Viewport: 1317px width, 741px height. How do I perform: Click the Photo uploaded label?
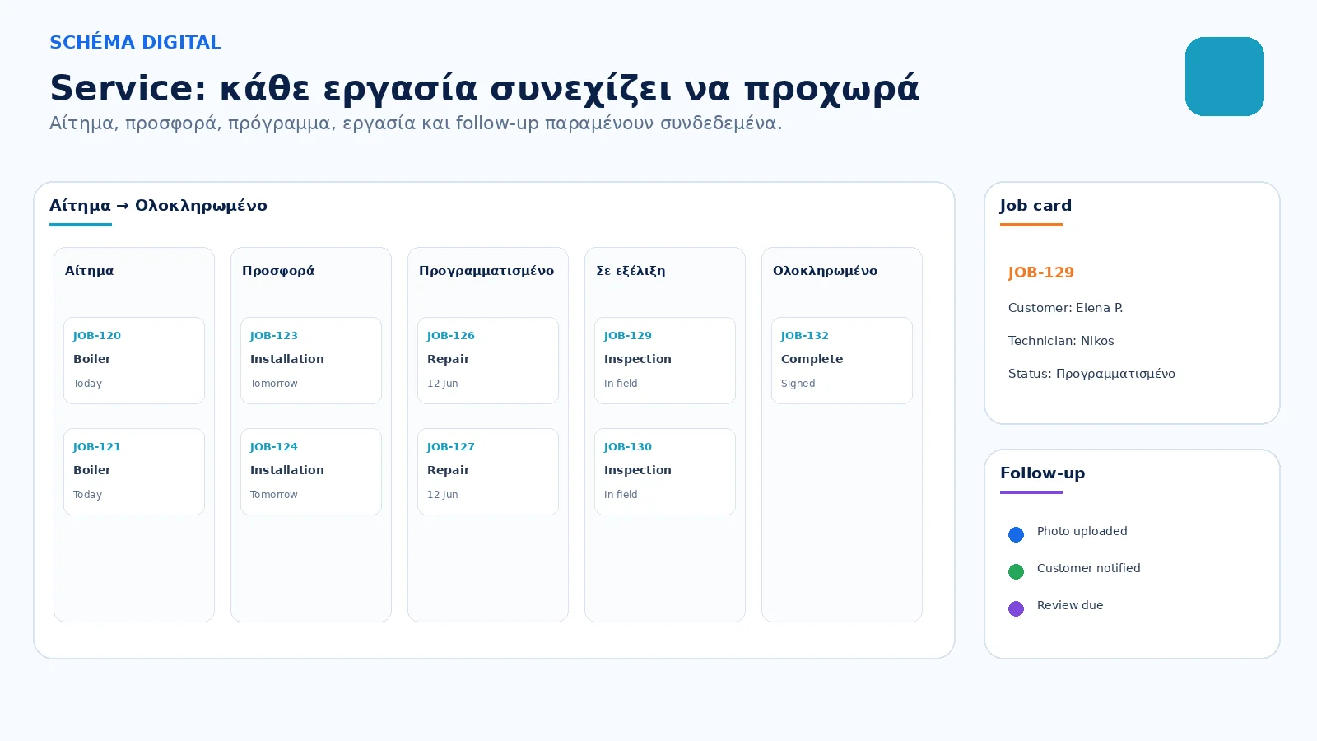1082,531
